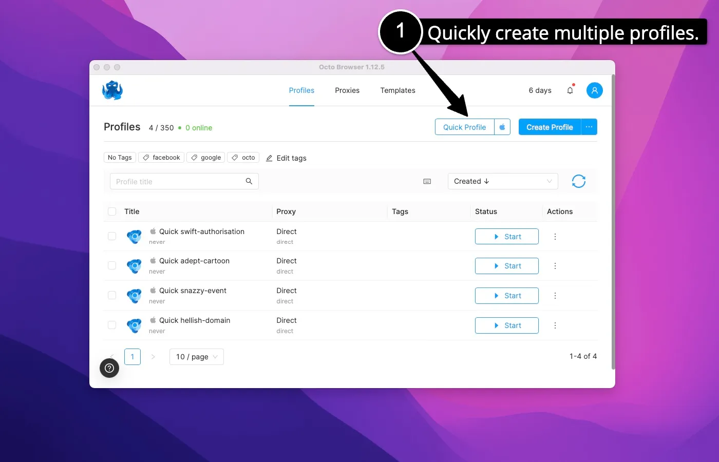This screenshot has width=719, height=462.
Task: Check the Quick hellish-domain profile checkbox
Action: pos(112,325)
